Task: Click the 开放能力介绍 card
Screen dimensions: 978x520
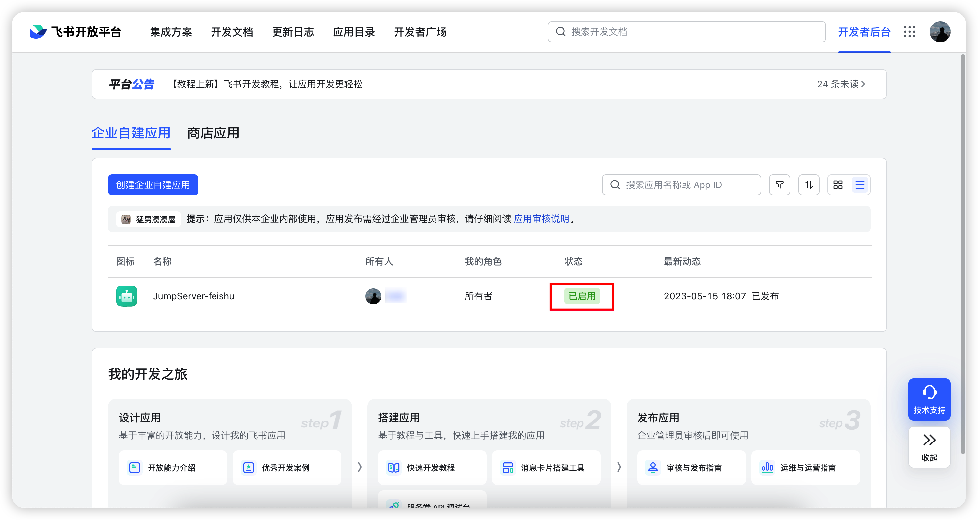Action: pos(173,467)
